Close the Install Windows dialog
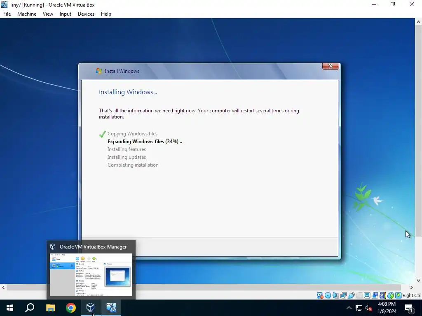 tap(331, 66)
